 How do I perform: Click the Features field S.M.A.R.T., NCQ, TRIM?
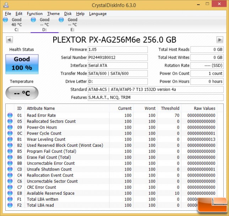coord(156,97)
